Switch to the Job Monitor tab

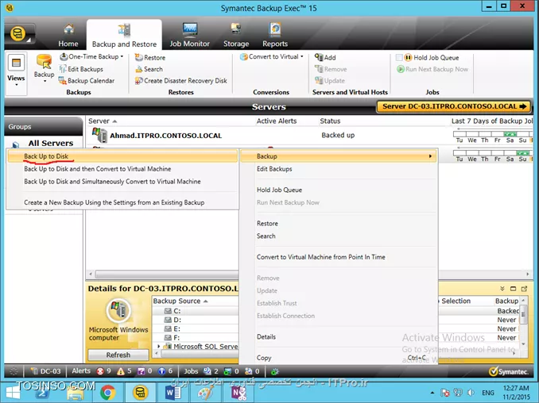[x=189, y=35]
